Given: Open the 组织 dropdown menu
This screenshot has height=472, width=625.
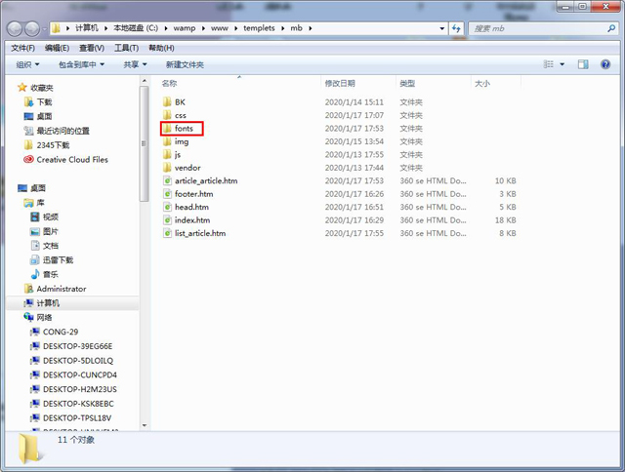Looking at the screenshot, I should click(x=27, y=64).
